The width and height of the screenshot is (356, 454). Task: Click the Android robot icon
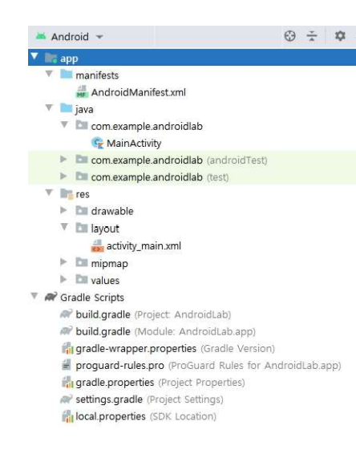[41, 36]
